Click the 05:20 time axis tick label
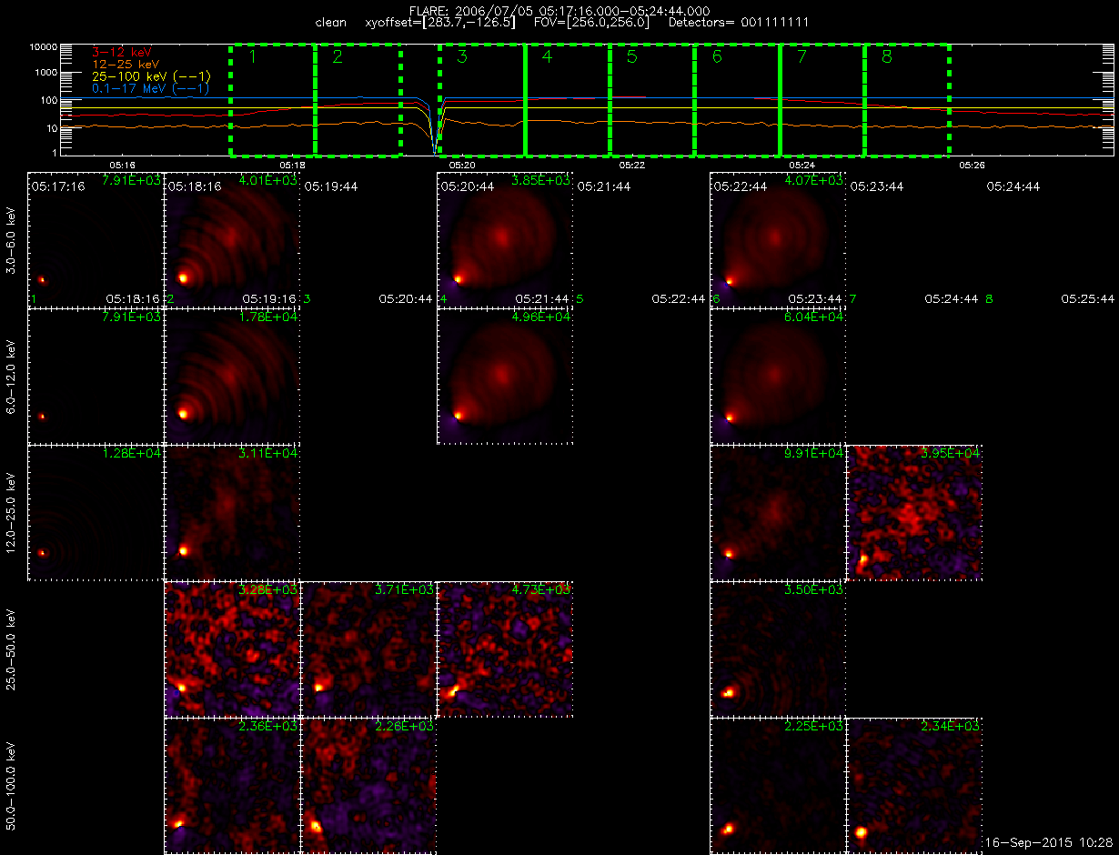Image resolution: width=1119 pixels, height=855 pixels. [x=462, y=165]
